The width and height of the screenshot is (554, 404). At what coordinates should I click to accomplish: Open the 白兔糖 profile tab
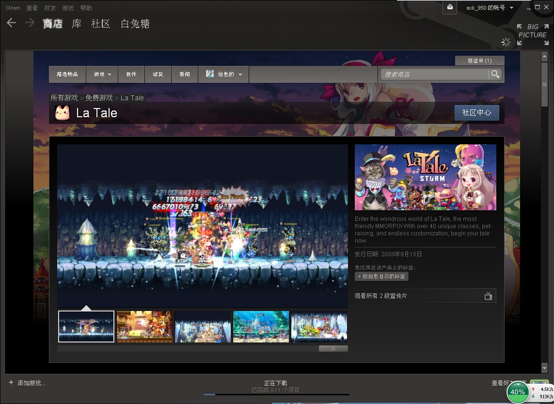[x=135, y=24]
